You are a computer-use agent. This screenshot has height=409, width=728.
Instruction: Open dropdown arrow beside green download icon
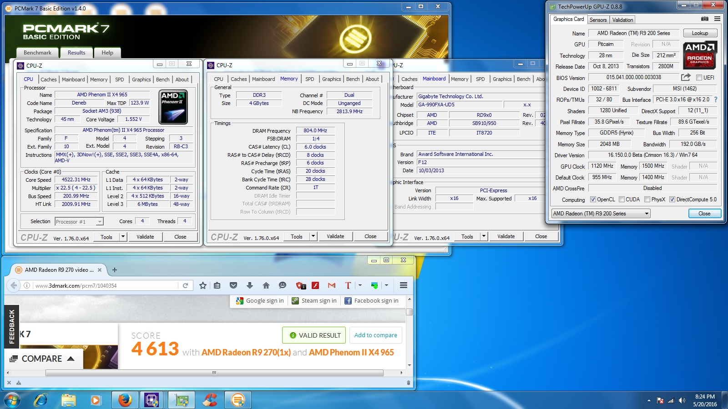click(x=386, y=285)
